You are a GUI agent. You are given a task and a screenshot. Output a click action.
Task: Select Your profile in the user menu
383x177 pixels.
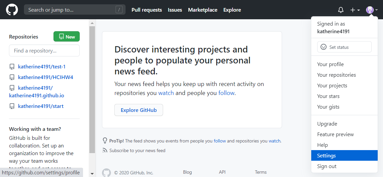pos(344,64)
